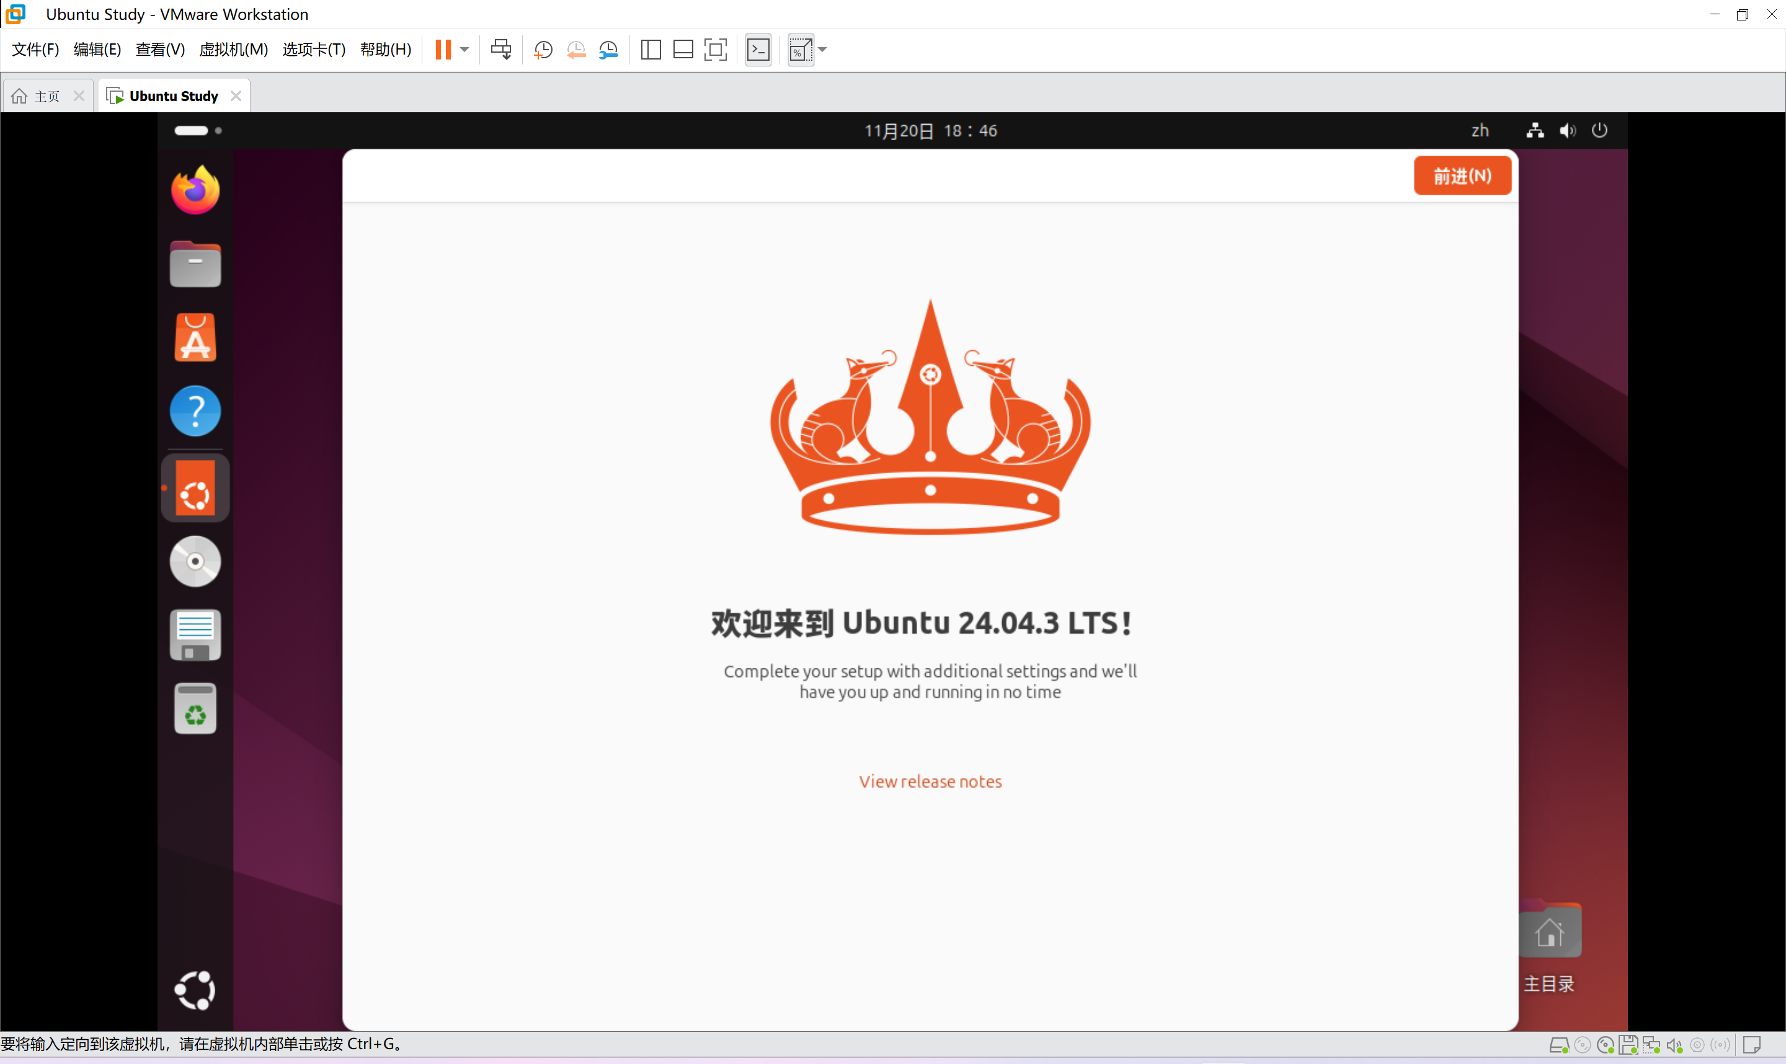Open Firefox from Ubuntu dock
The width and height of the screenshot is (1786, 1064).
click(195, 191)
